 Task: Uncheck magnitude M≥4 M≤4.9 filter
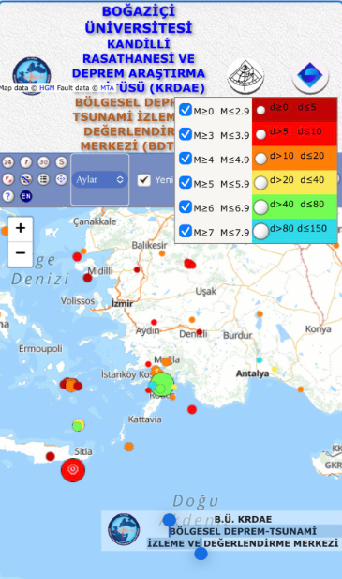tap(186, 159)
